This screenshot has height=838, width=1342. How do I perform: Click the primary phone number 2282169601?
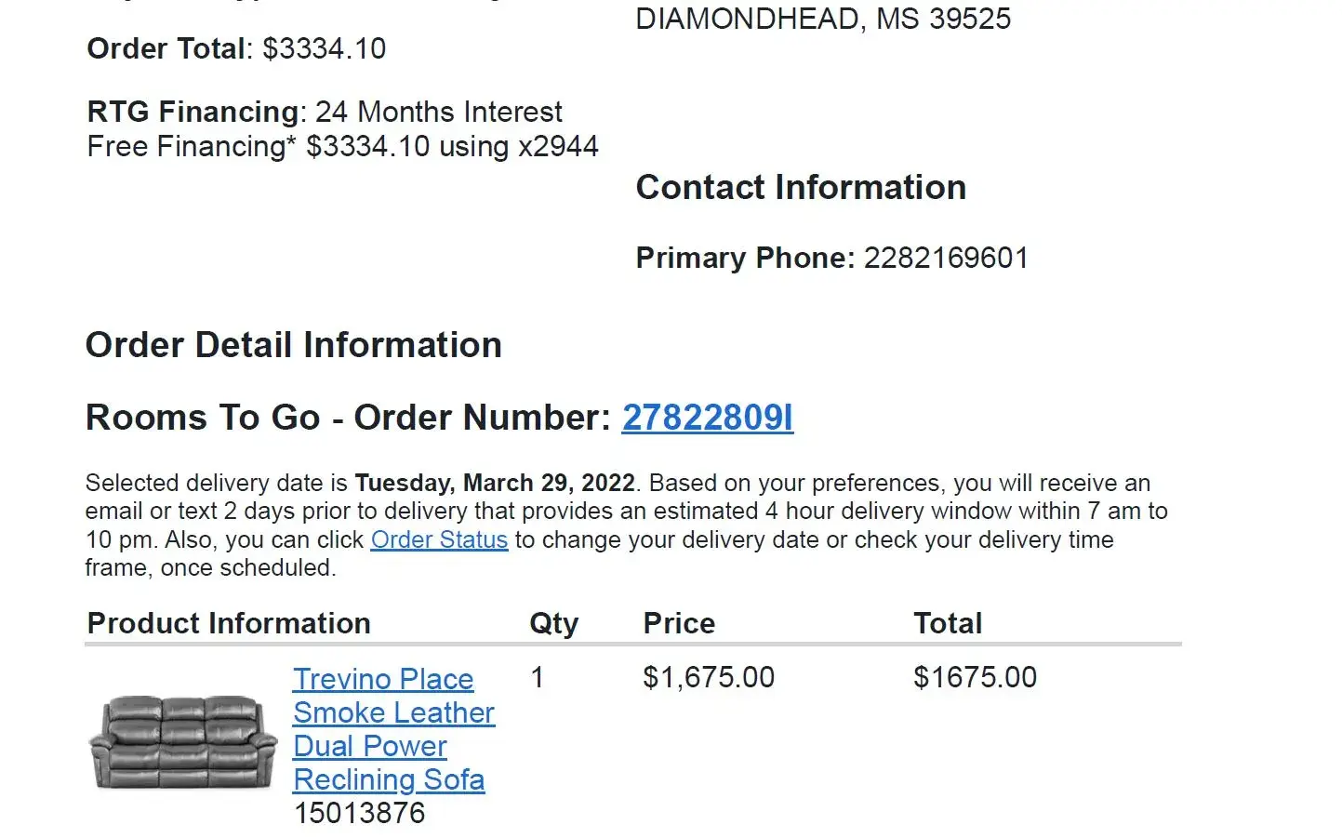tap(946, 258)
